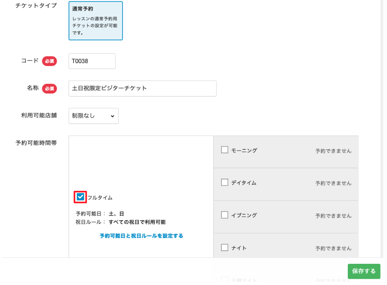Click the 予約可能時間帯 section label
This screenshot has width=387, height=285.
[x=36, y=143]
